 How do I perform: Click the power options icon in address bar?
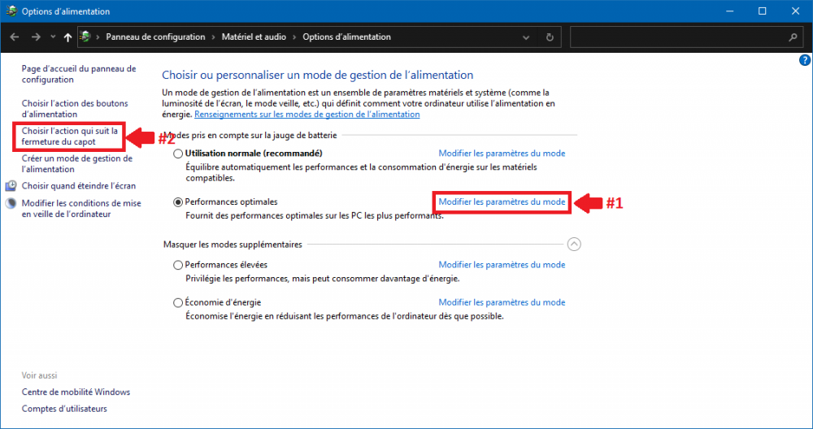[85, 37]
